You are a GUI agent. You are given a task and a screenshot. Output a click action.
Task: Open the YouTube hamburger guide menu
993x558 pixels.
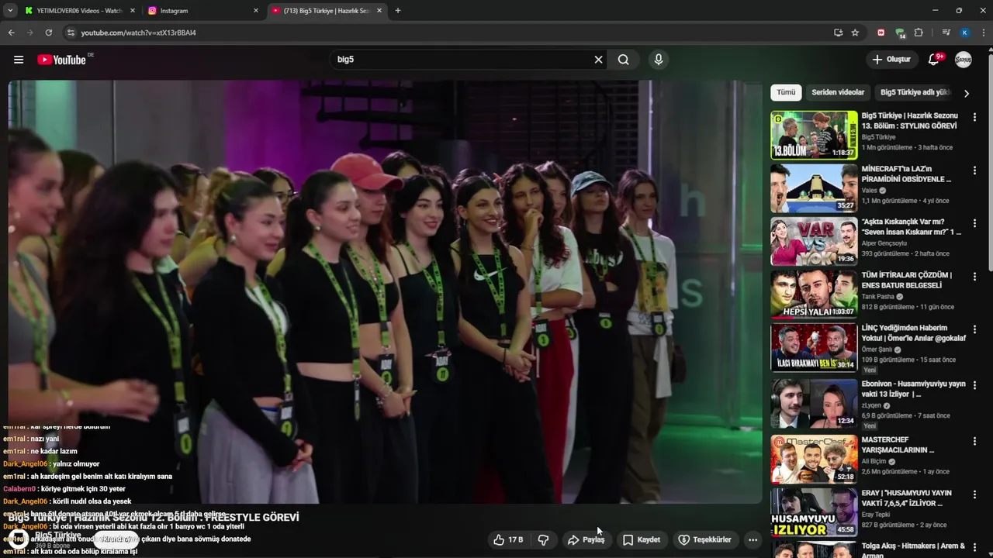(19, 60)
